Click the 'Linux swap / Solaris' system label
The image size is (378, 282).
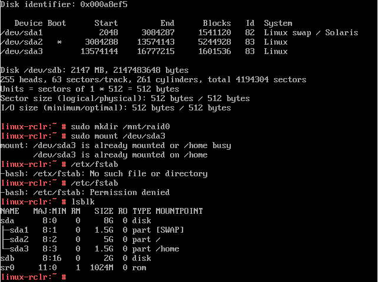310,33
